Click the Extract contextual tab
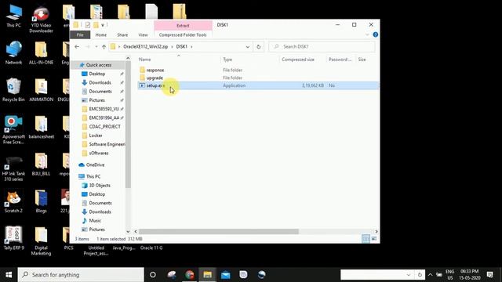This screenshot has width=502, height=282. (183, 26)
